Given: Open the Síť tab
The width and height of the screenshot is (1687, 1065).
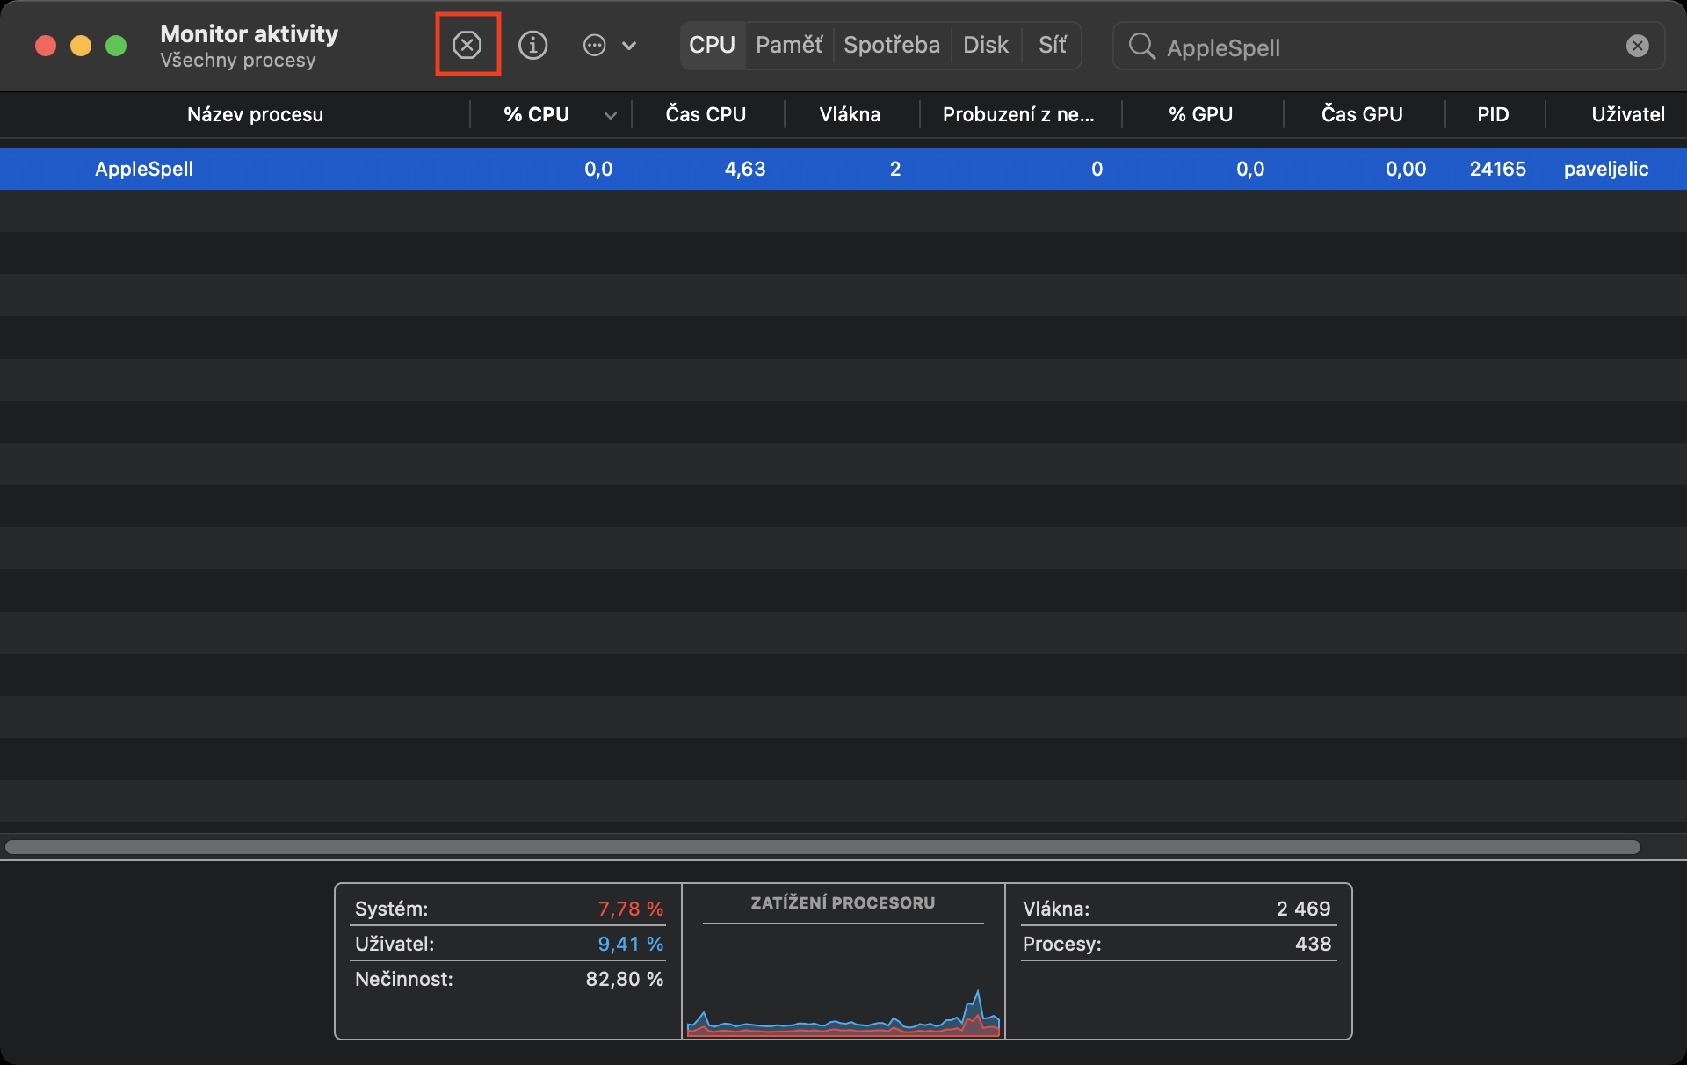Looking at the screenshot, I should pyautogui.click(x=1052, y=45).
